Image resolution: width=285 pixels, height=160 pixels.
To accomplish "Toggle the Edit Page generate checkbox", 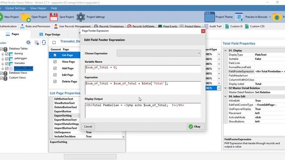I will pyautogui.click(x=55, y=75).
